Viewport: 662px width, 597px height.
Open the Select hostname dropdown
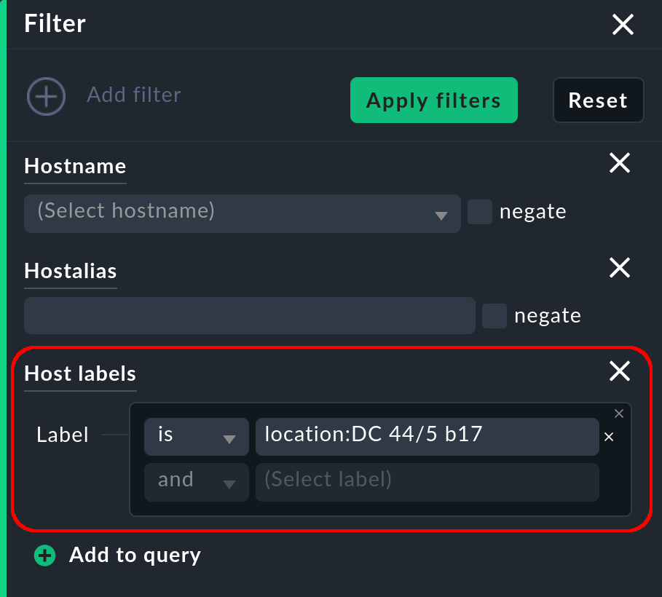click(243, 213)
